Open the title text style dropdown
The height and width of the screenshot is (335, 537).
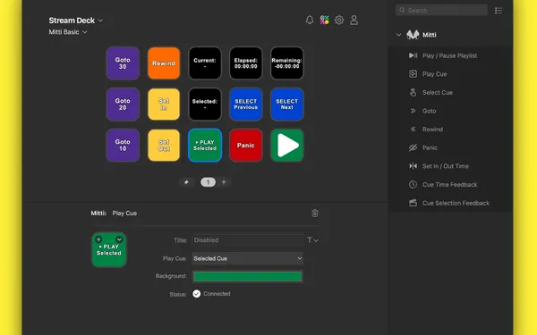coord(312,240)
